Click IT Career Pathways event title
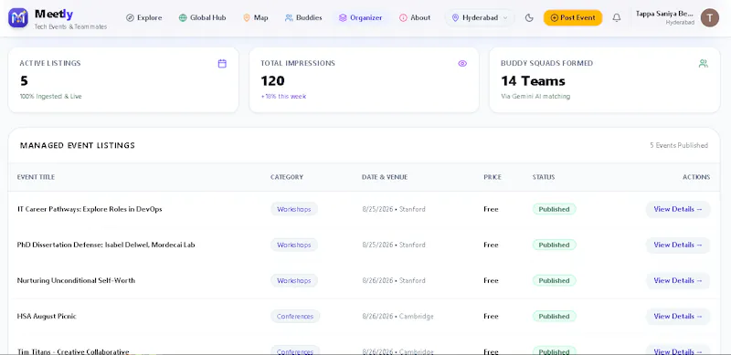731x355 pixels. pos(90,209)
